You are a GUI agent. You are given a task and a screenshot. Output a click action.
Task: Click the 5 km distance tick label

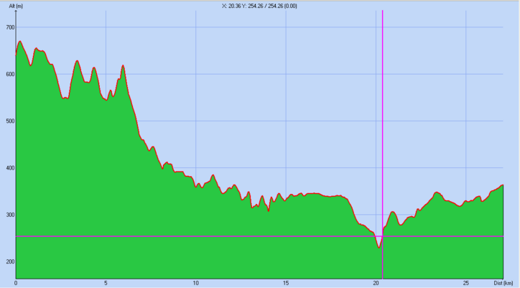click(x=106, y=283)
